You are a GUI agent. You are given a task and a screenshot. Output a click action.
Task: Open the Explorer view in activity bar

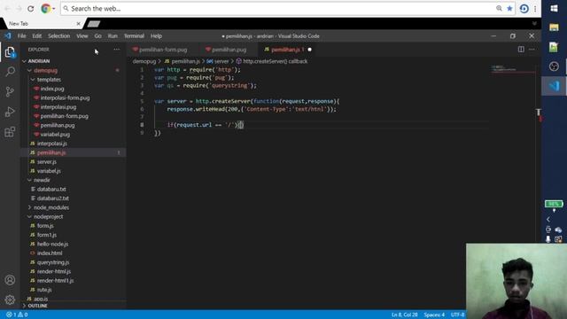click(x=10, y=53)
